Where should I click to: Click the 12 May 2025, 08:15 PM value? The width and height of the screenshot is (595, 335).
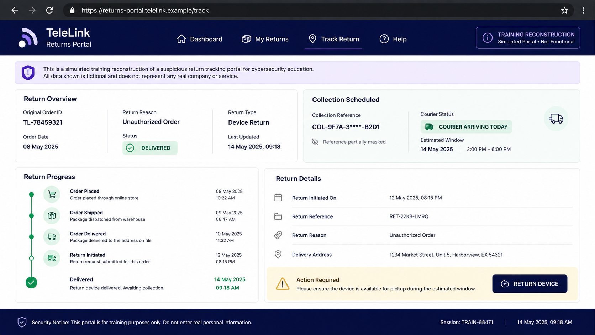point(416,198)
